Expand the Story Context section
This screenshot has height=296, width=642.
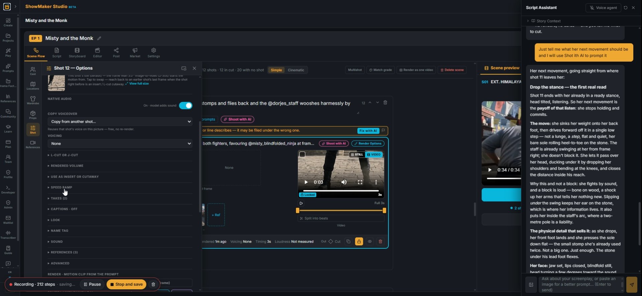pyautogui.click(x=544, y=21)
